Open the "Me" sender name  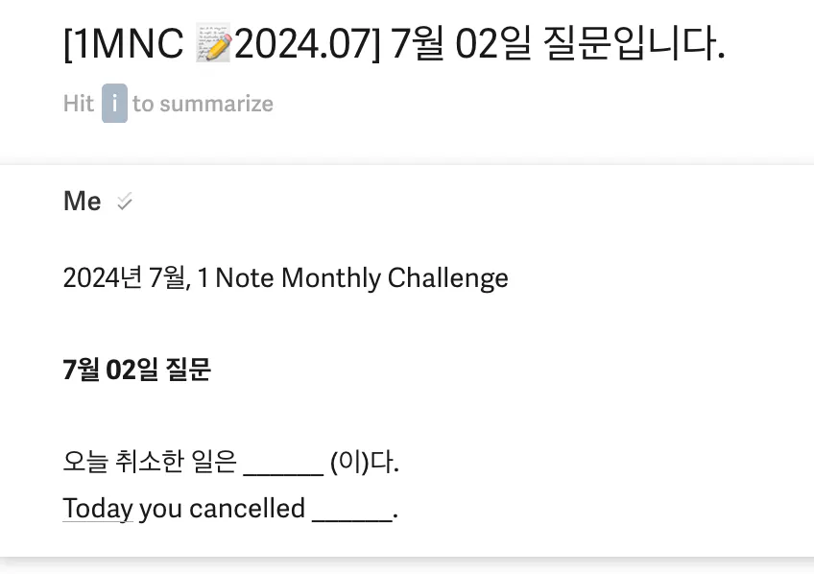coord(82,201)
